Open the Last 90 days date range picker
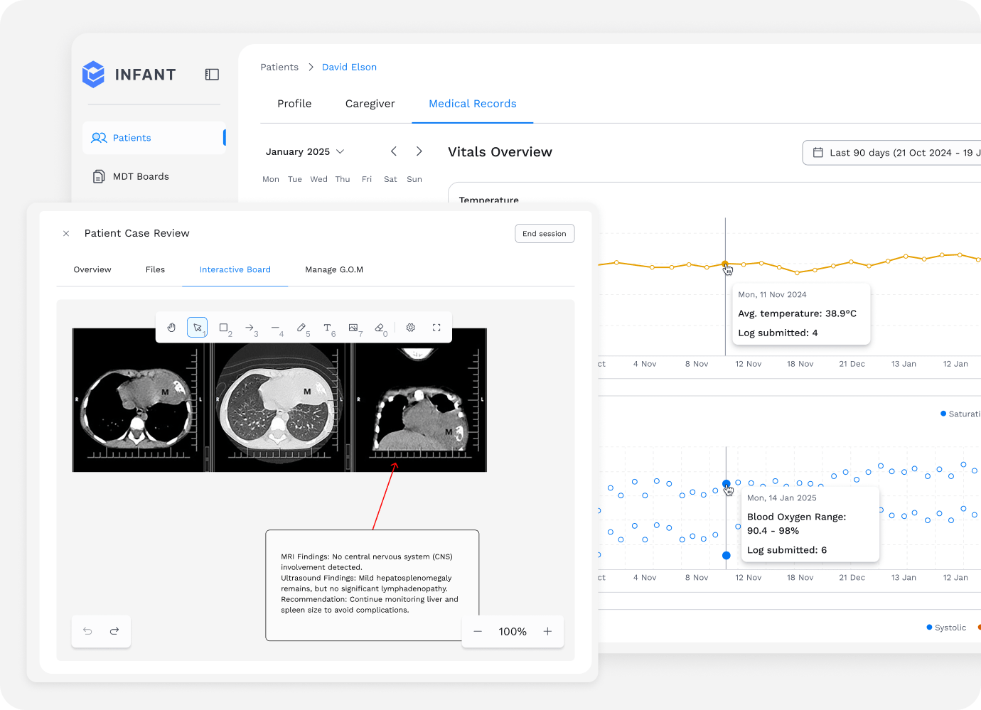This screenshot has height=710, width=981. point(892,153)
